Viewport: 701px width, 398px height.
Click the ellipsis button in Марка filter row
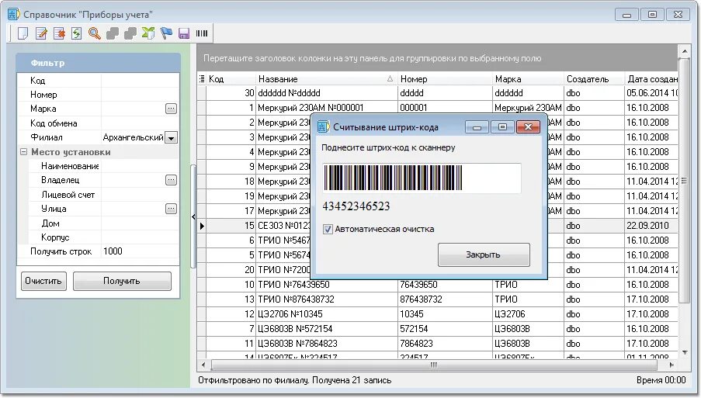(x=171, y=109)
